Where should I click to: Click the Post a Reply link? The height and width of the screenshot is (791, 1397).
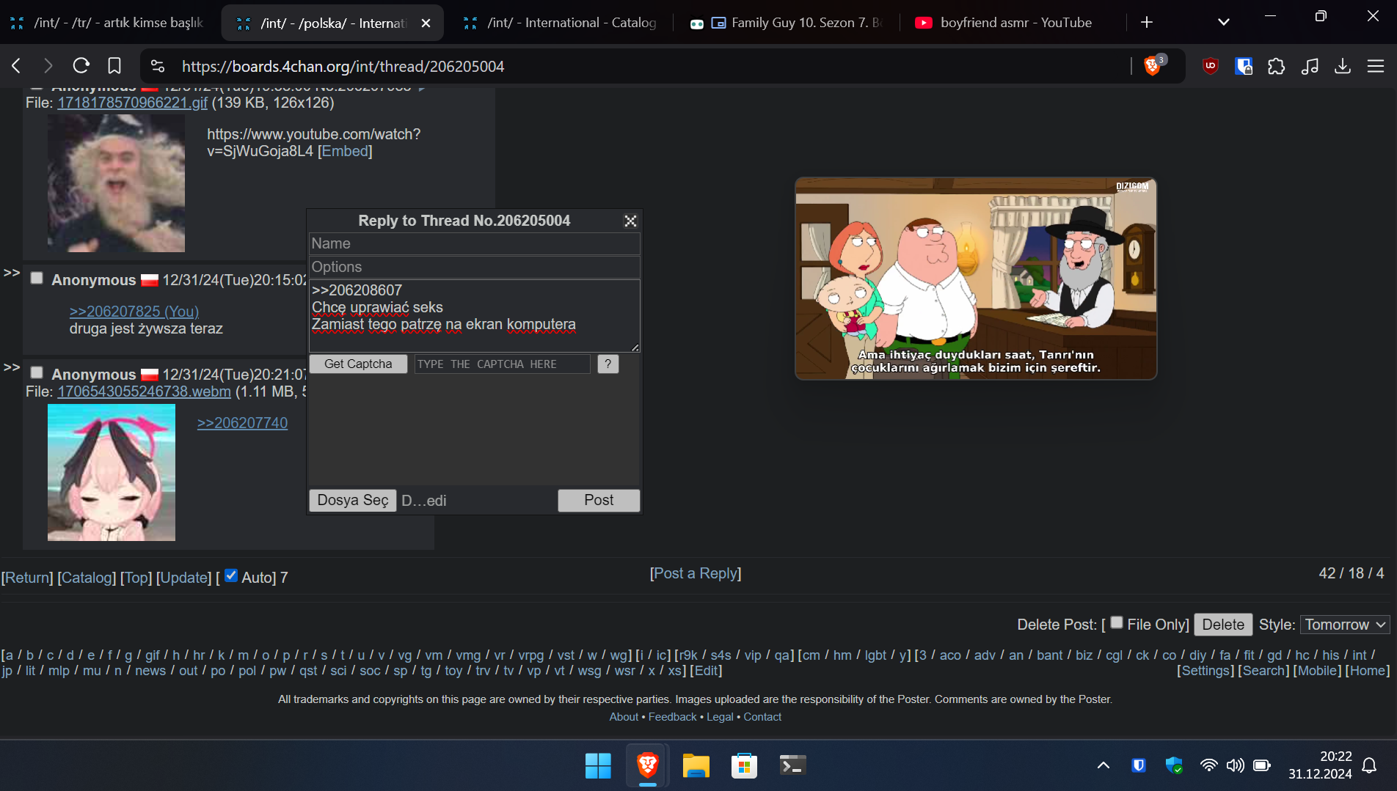pyautogui.click(x=696, y=573)
